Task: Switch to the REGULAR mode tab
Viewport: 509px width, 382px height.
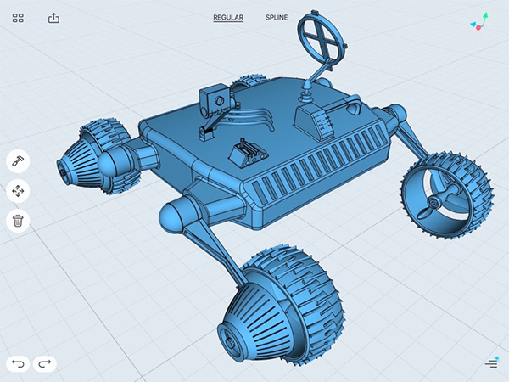Action: coord(228,18)
